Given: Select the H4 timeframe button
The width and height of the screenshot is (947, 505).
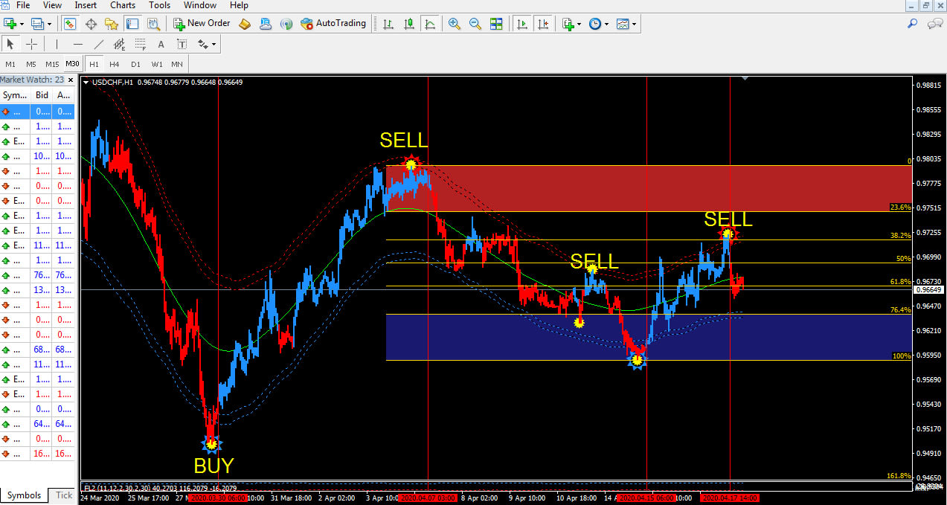Looking at the screenshot, I should pyautogui.click(x=115, y=64).
